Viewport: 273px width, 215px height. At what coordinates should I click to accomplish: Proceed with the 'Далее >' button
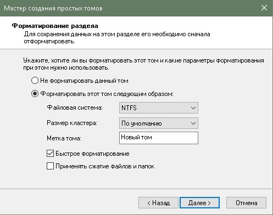[199, 202]
